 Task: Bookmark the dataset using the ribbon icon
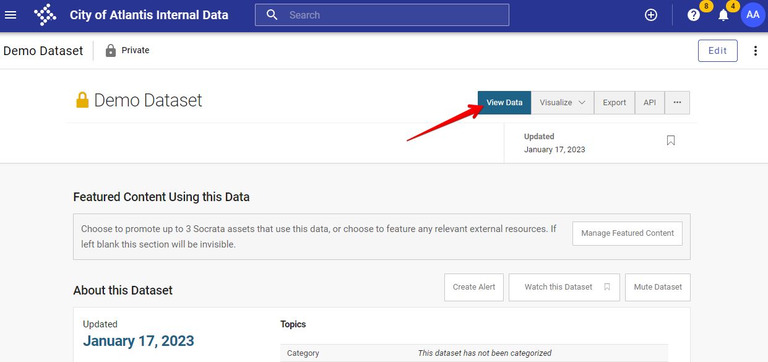(x=670, y=140)
